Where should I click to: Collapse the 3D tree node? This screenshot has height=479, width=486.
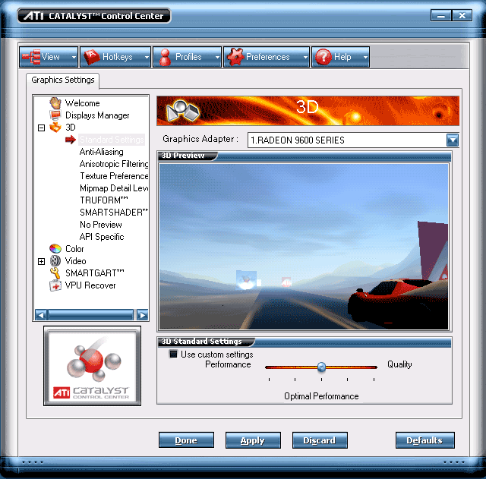coord(41,128)
